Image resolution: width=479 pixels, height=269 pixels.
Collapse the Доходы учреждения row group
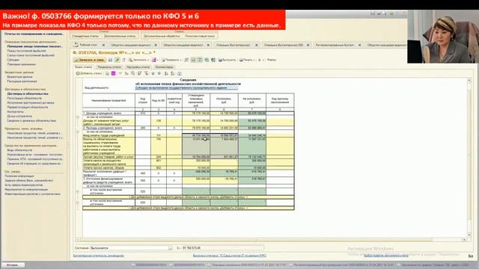click(x=78, y=117)
